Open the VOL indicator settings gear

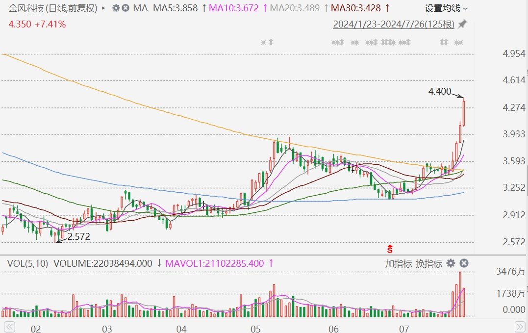pyautogui.click(x=451, y=263)
